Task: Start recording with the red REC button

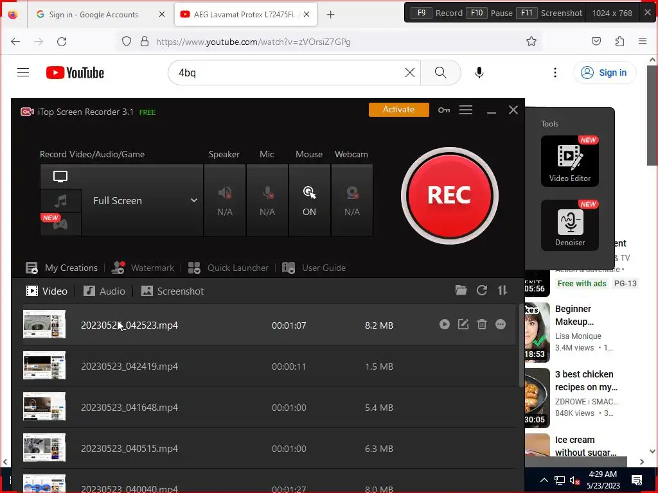Action: (449, 195)
